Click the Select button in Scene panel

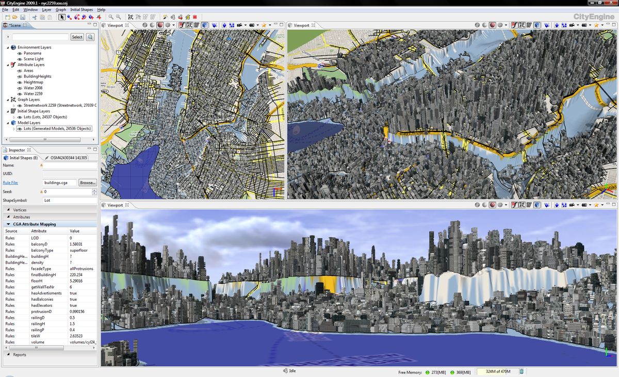77,37
